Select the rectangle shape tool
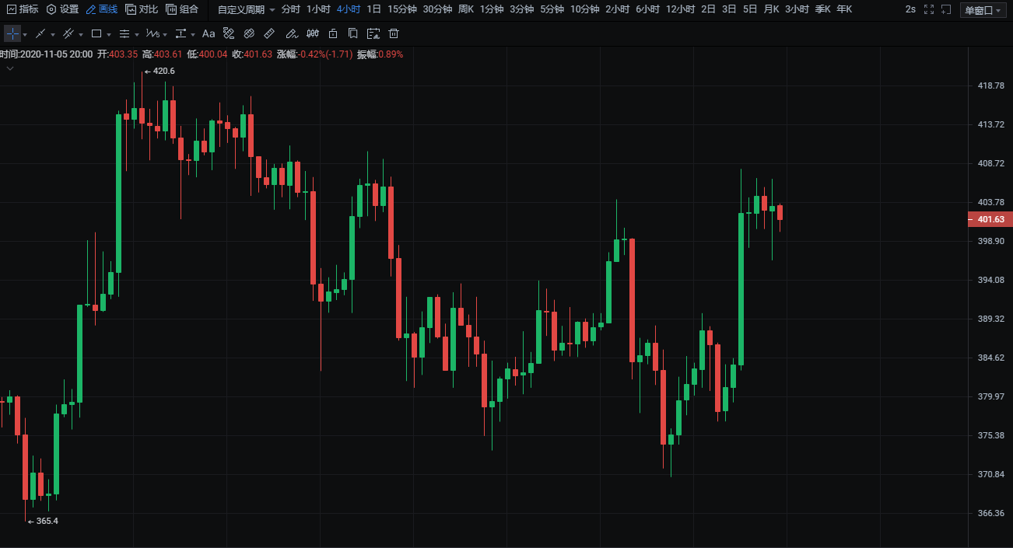Screen dimensions: 1013x548 pos(96,34)
